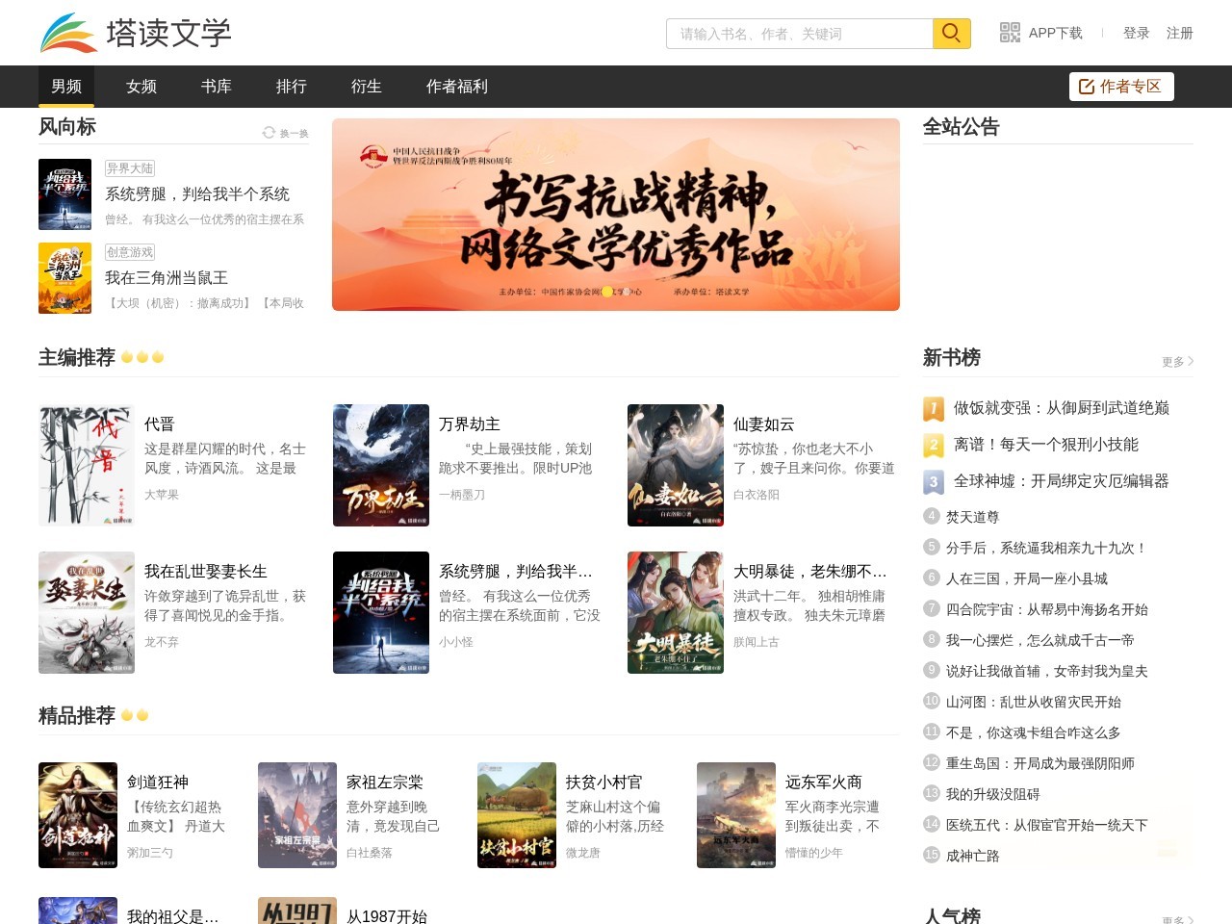Image resolution: width=1232 pixels, height=924 pixels.
Task: Click rank 1 badge in 新书榜
Action: 933,409
